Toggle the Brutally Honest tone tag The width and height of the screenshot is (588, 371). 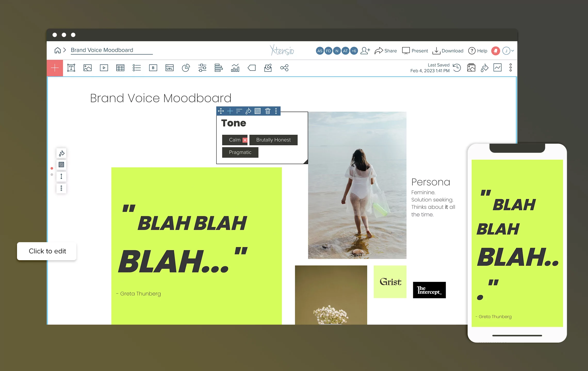tap(273, 140)
